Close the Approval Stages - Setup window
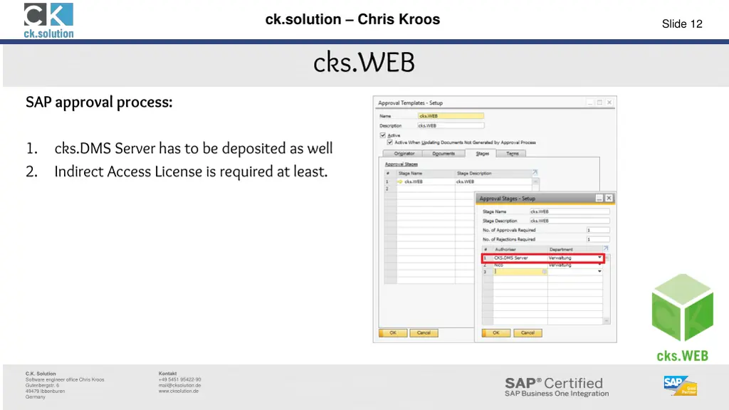Screen dimensions: 729x410 click(x=609, y=199)
